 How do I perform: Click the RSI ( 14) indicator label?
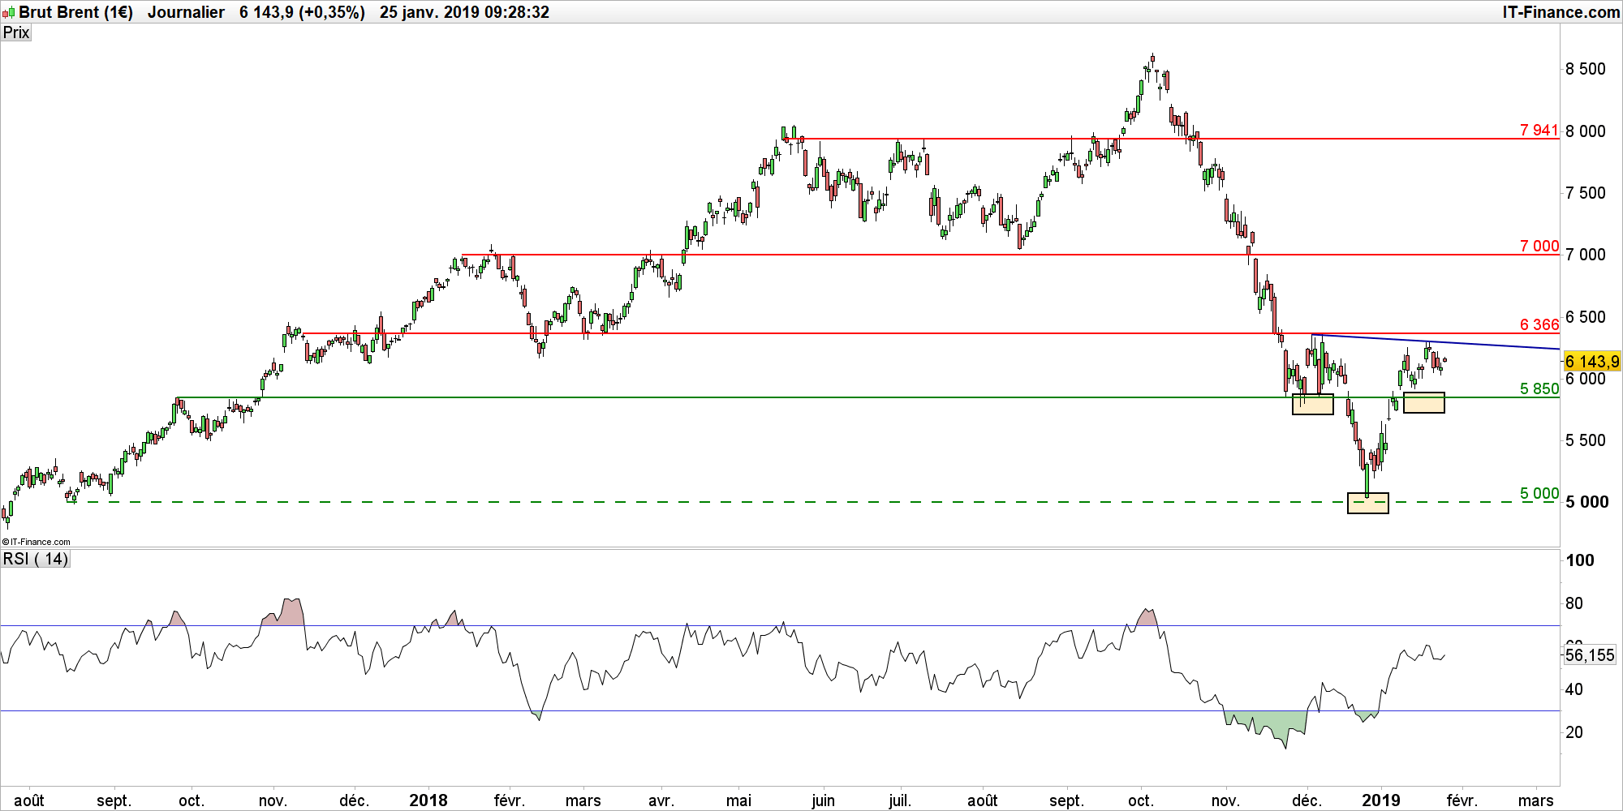click(36, 559)
